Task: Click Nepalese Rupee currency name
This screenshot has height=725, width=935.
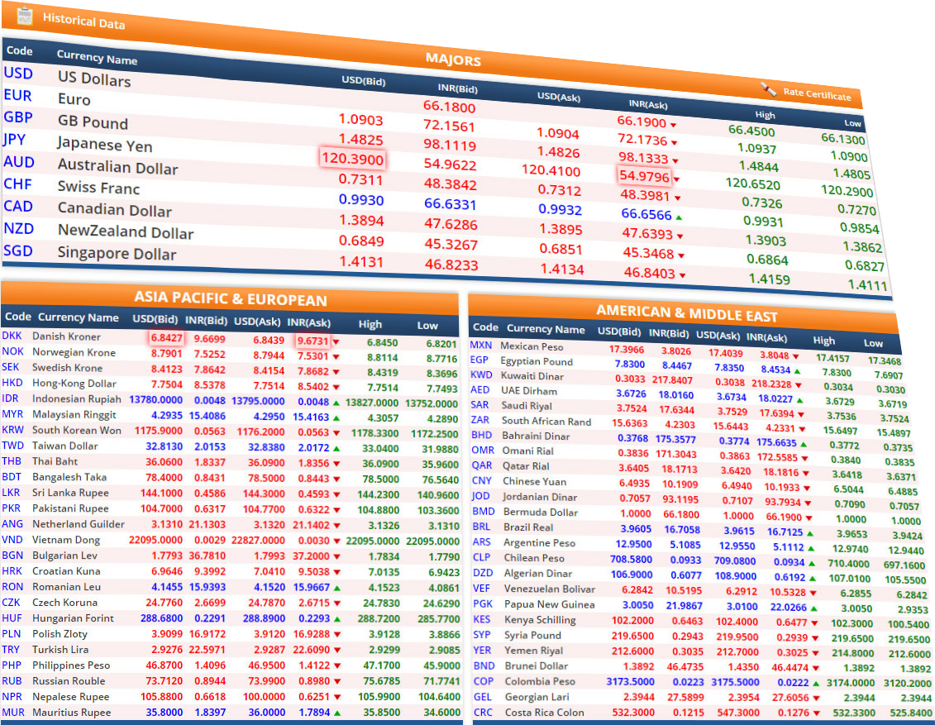Action: click(71, 696)
